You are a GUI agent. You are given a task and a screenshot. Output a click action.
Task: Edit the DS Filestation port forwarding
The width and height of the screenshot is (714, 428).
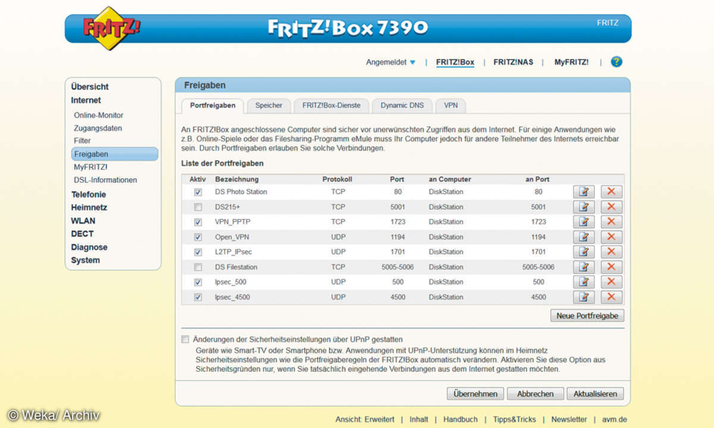click(584, 267)
